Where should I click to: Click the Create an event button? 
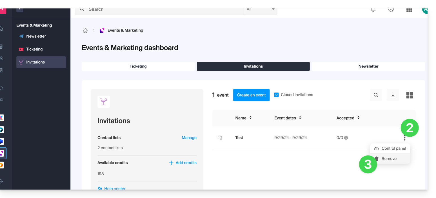(x=251, y=95)
